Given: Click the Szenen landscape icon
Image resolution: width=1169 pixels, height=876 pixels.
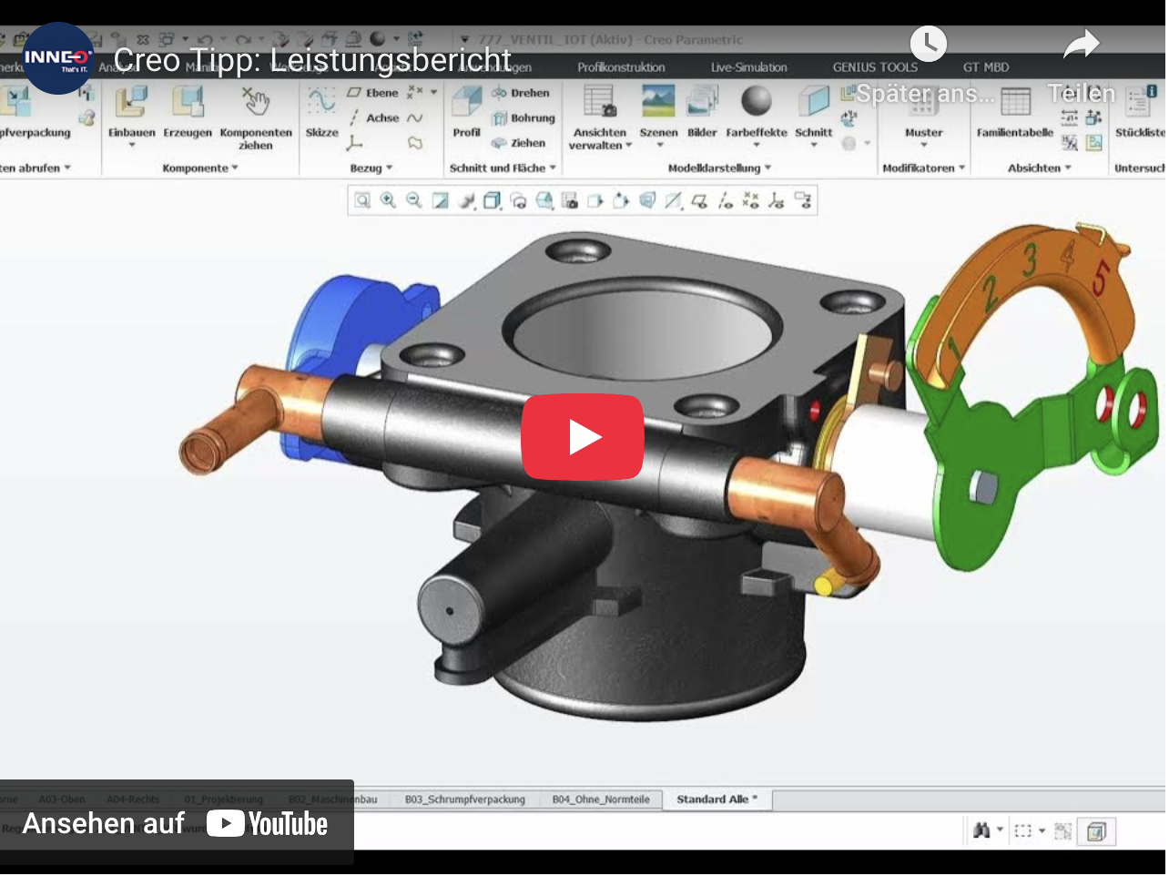Looking at the screenshot, I should pos(658,101).
